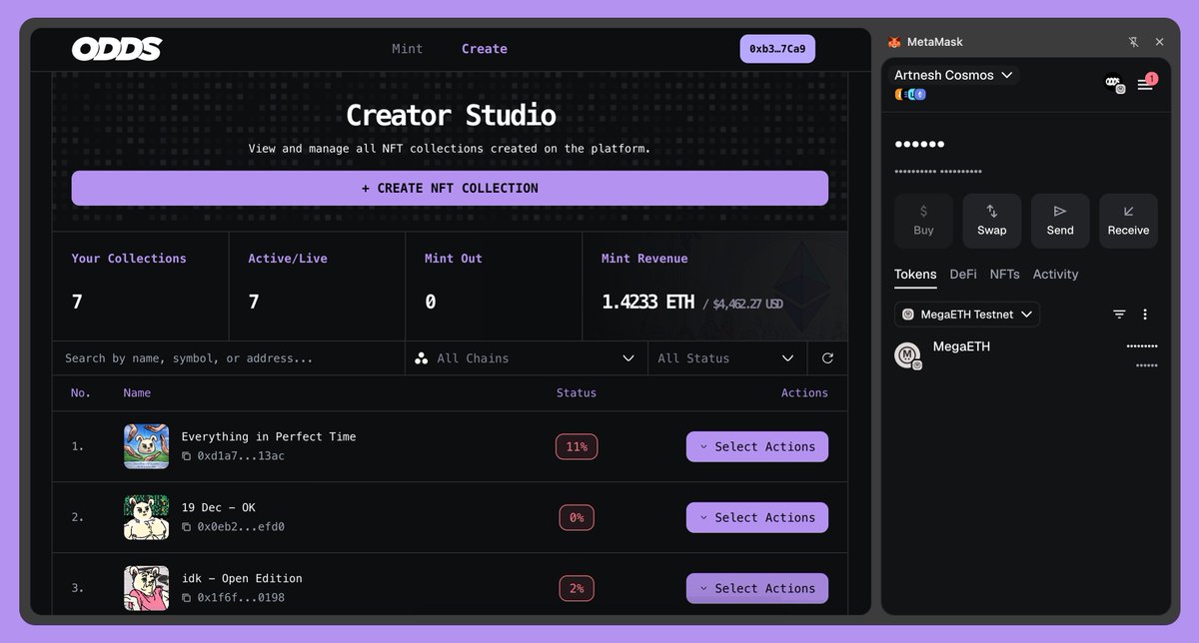This screenshot has height=643, width=1199.
Task: Open the three-dot menu next to MegaETH Testnet
Action: (x=1144, y=314)
